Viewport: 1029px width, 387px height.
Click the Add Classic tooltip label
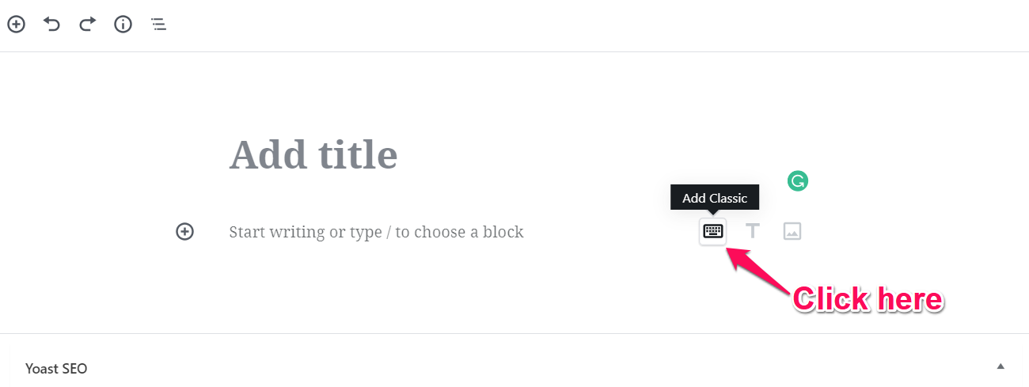715,198
